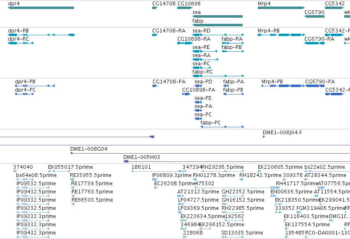Select the sea-RA transcript
Image resolution: width=350 pixels, height=239 pixels.
pyautogui.click(x=205, y=60)
